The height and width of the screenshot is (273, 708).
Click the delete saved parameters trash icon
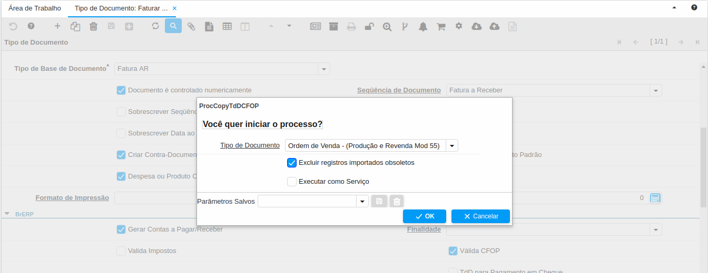(397, 201)
